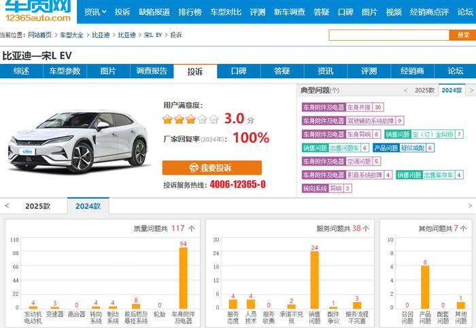
Task: Switch to the 评测 model tab
Action: [x=369, y=71]
